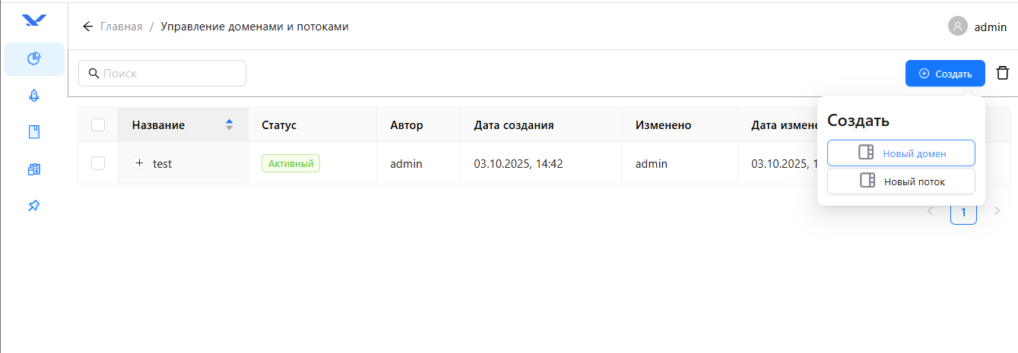The height and width of the screenshot is (353, 1018).
Task: Open the pie chart sidebar section
Action: point(34,59)
